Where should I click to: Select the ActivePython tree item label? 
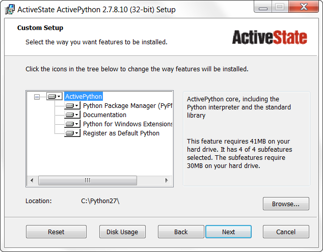coord(84,96)
